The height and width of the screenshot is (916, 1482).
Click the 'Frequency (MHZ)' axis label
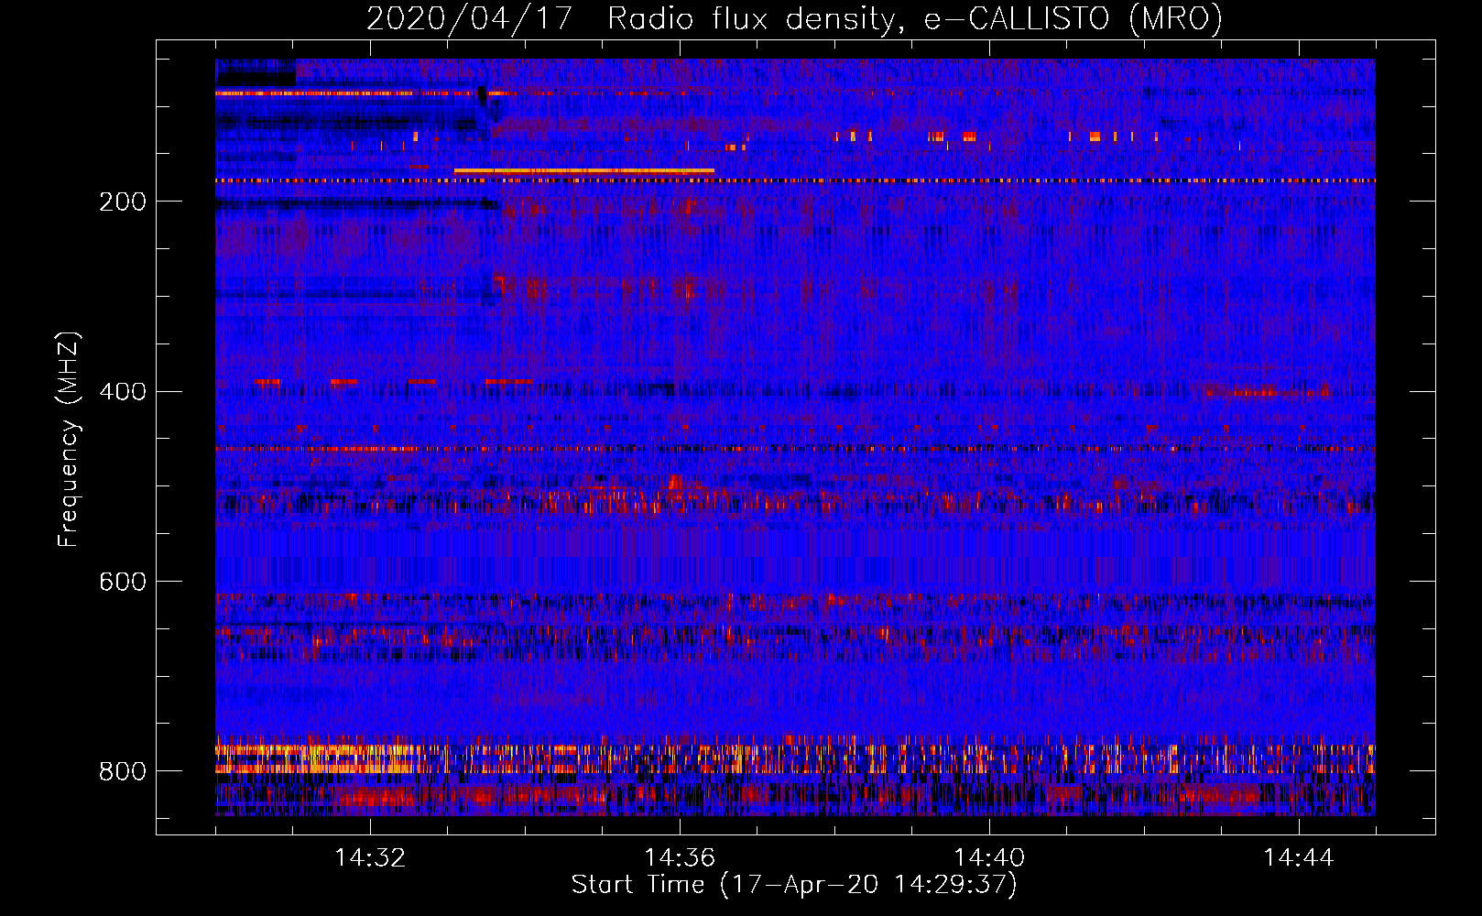tap(68, 440)
